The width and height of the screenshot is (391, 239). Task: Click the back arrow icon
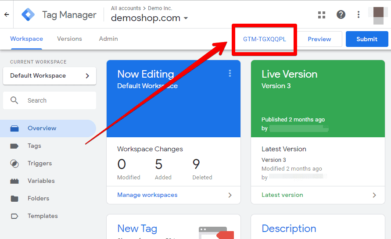pyautogui.click(x=7, y=15)
